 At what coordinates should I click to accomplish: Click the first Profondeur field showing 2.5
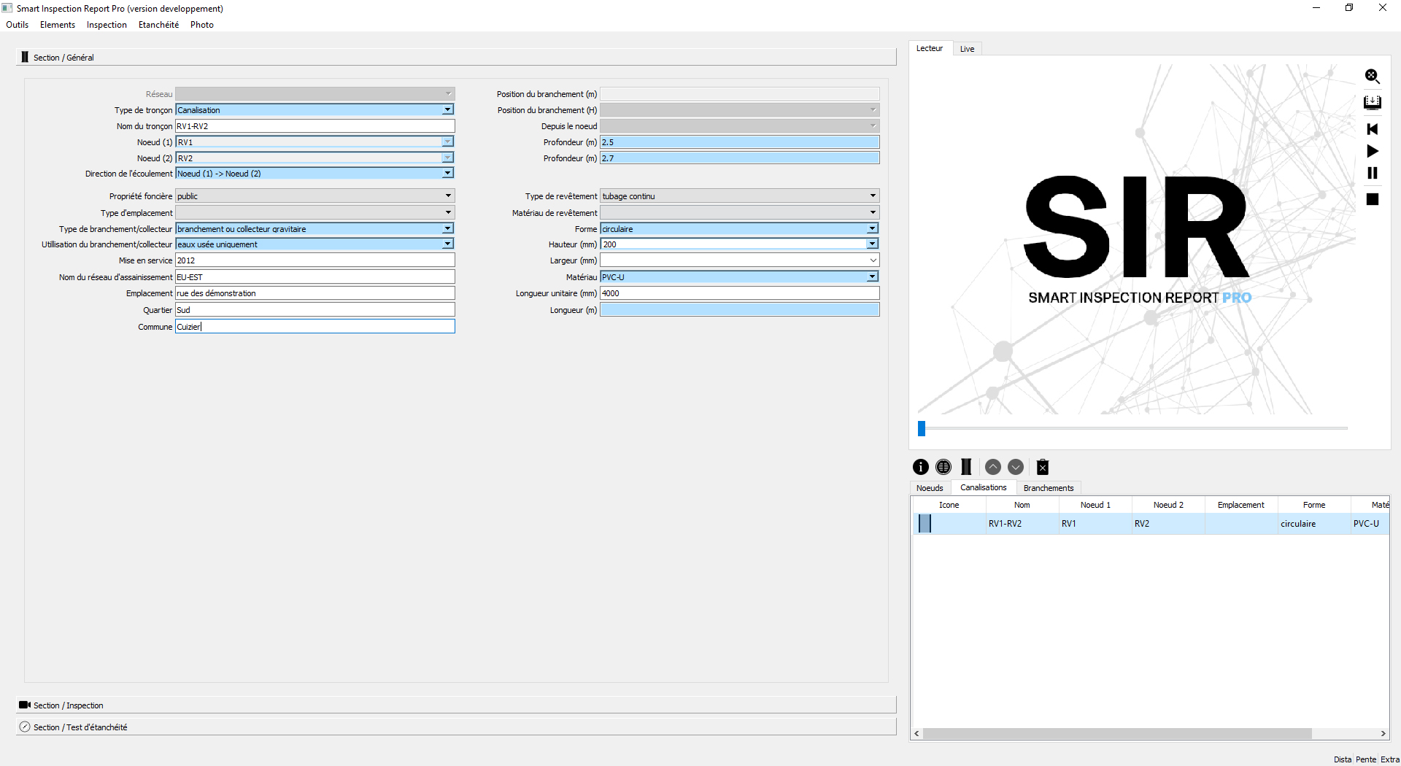pos(740,142)
